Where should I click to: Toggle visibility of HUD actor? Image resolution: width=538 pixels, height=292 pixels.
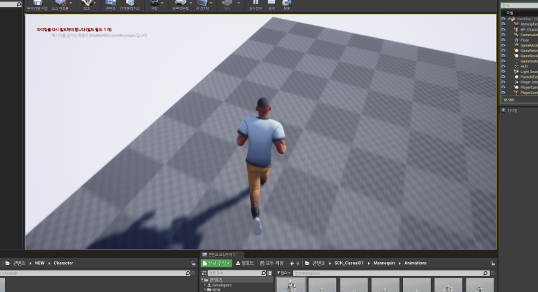pos(503,66)
